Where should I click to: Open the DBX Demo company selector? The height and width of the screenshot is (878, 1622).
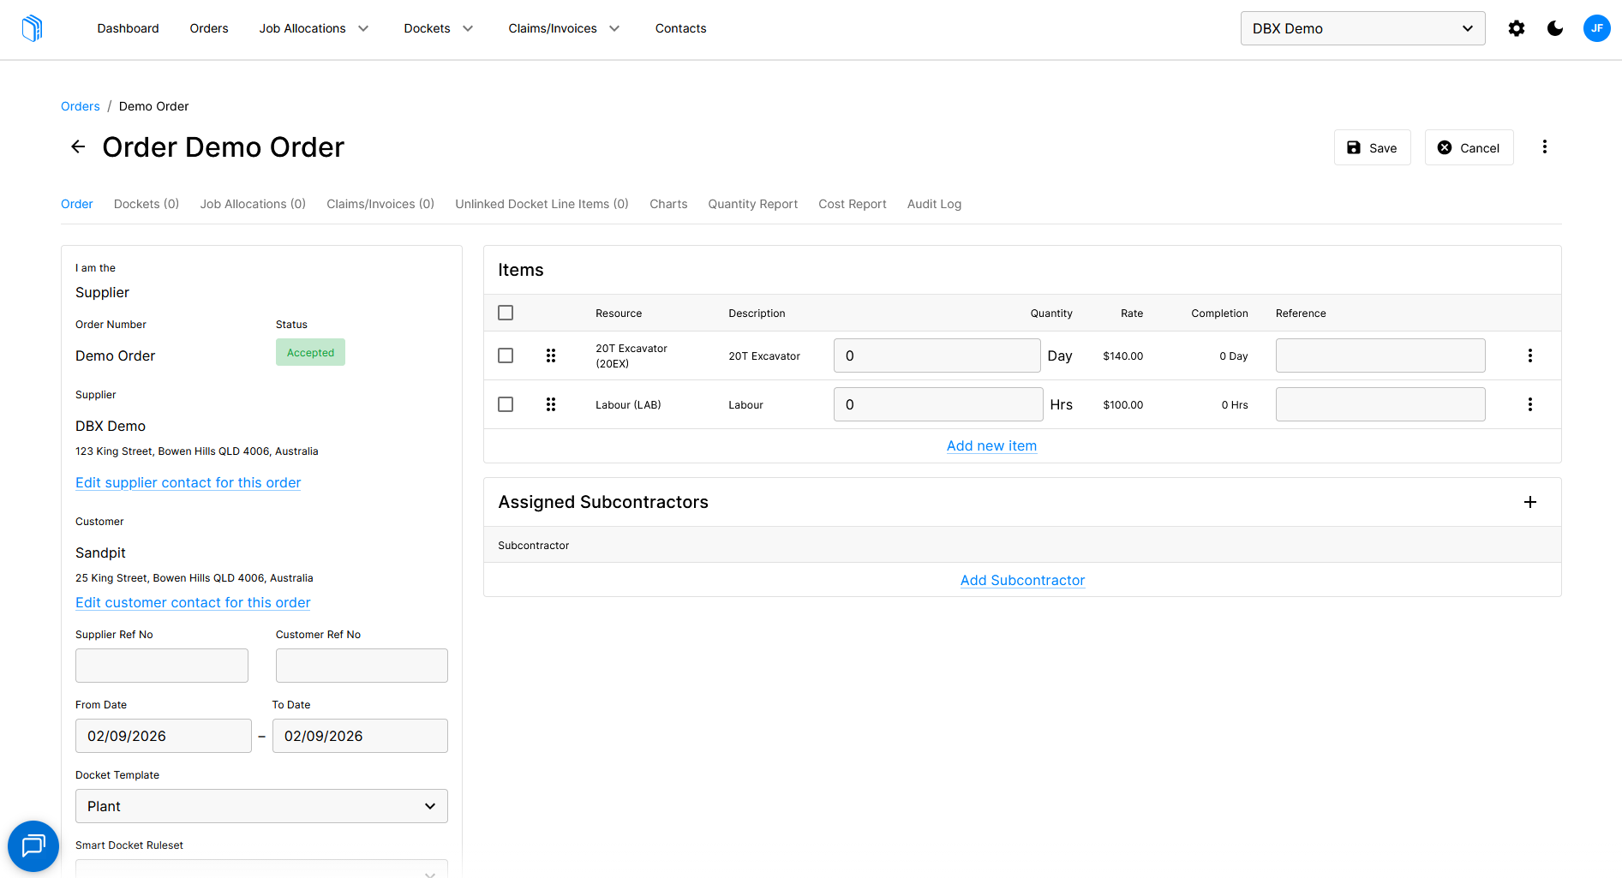pos(1362,28)
